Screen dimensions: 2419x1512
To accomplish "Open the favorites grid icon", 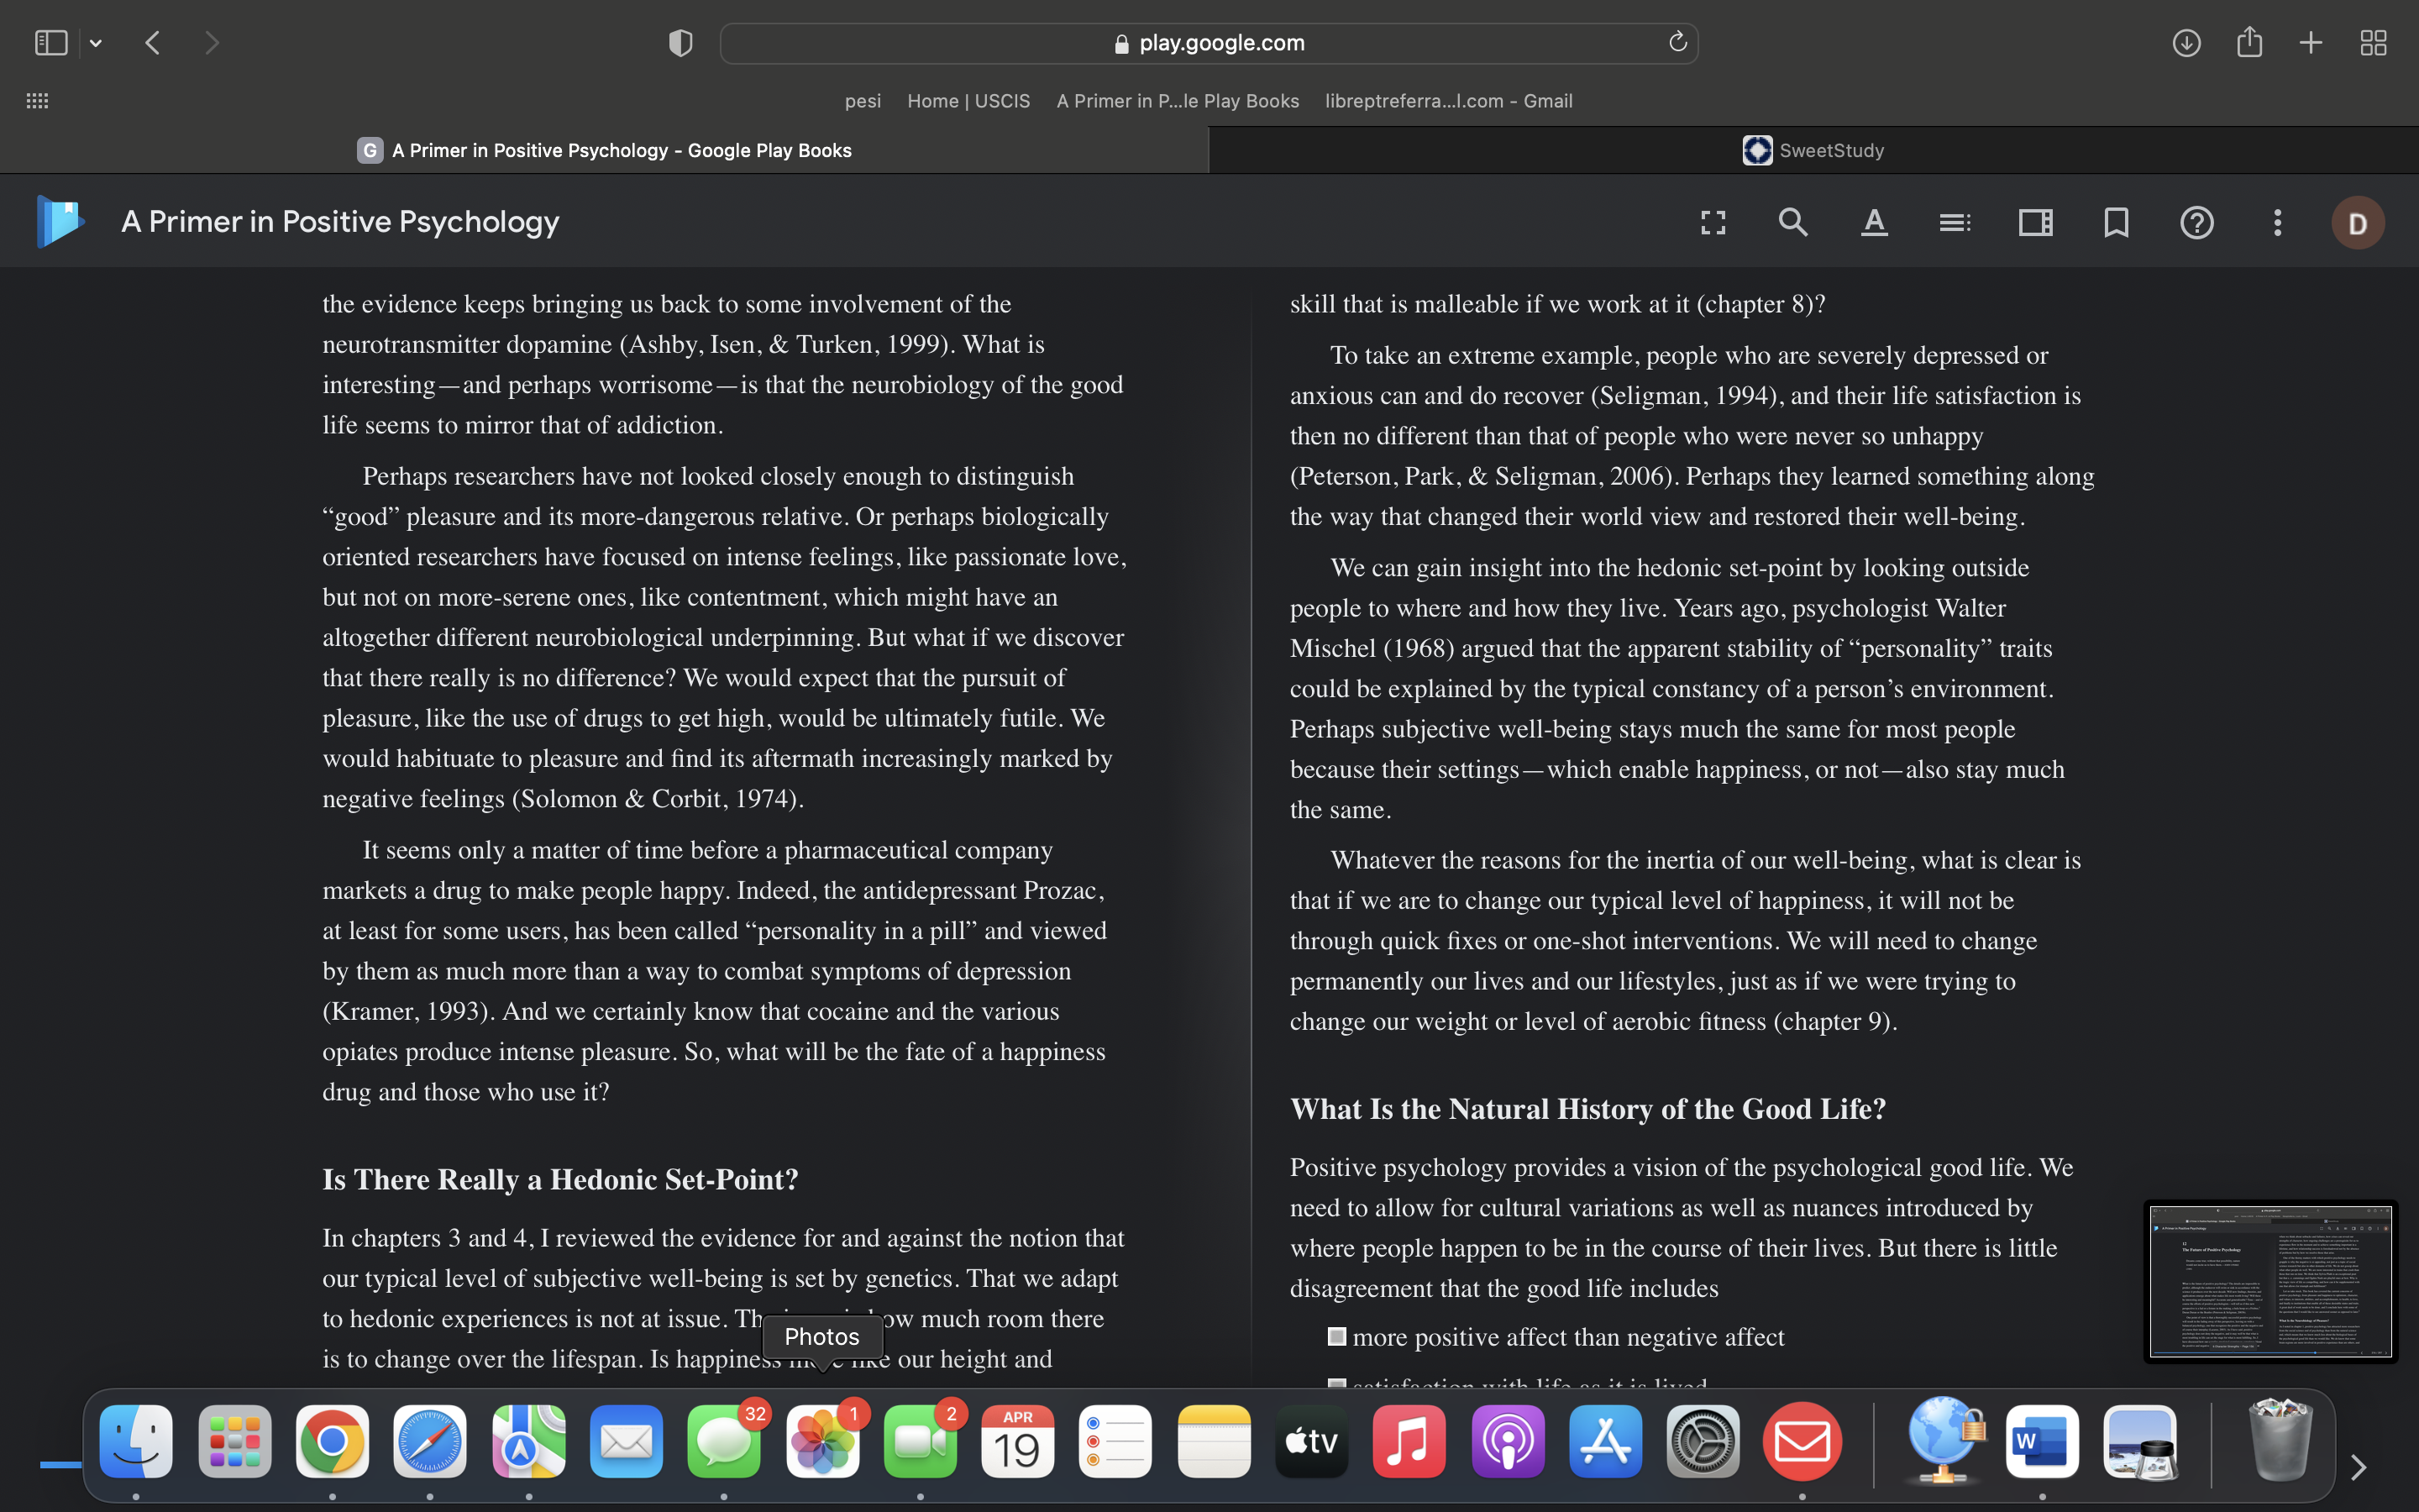I will point(37,101).
